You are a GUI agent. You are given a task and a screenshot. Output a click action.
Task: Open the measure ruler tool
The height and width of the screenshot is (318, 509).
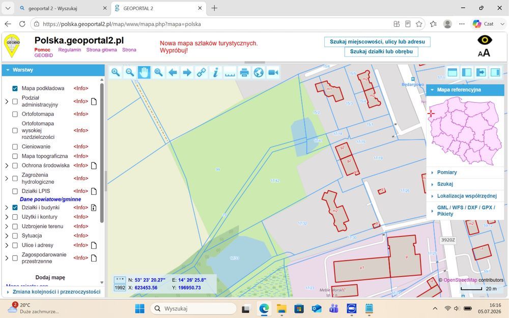click(230, 72)
